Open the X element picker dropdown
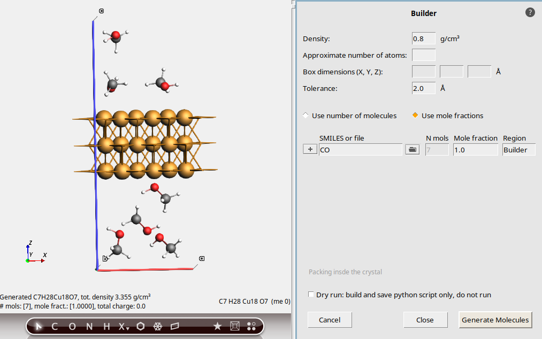Image resolution: width=542 pixels, height=339 pixels. [124, 326]
